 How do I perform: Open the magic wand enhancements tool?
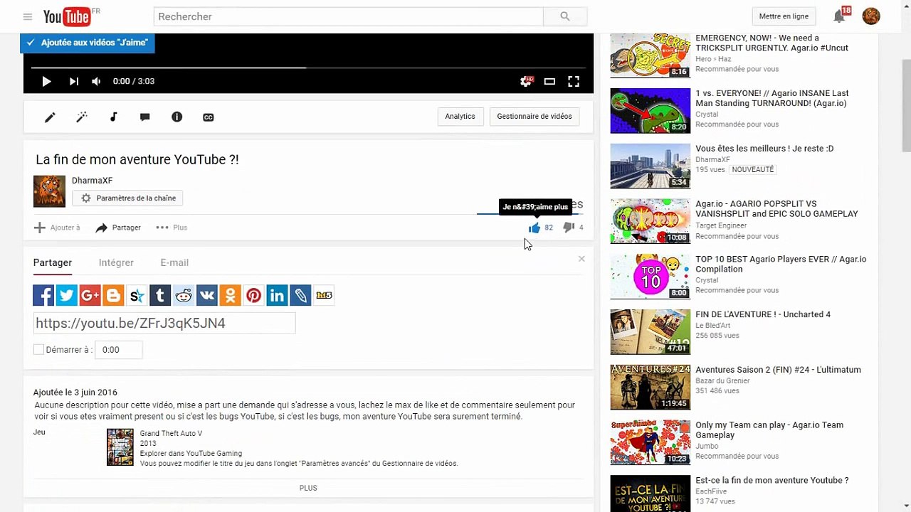(x=82, y=117)
